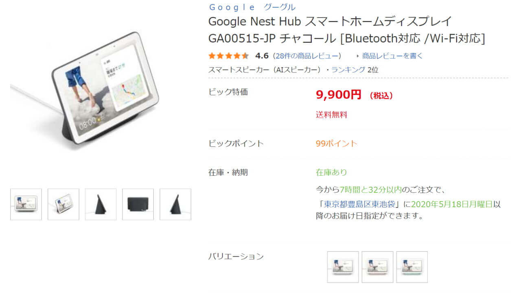The width and height of the screenshot is (521, 293).
Task: Open the ランキング link
Action: (348, 70)
